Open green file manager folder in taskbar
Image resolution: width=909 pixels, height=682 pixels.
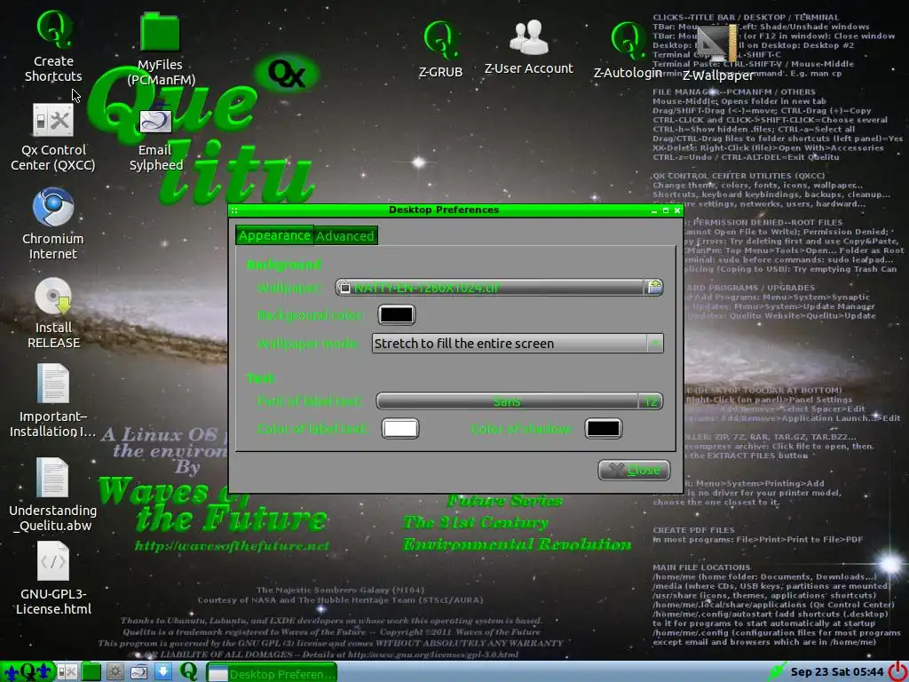[x=91, y=672]
